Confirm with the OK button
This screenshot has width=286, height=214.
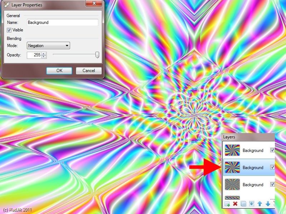(59, 71)
